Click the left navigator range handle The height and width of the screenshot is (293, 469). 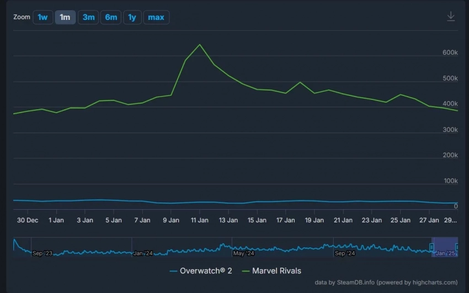click(x=432, y=247)
